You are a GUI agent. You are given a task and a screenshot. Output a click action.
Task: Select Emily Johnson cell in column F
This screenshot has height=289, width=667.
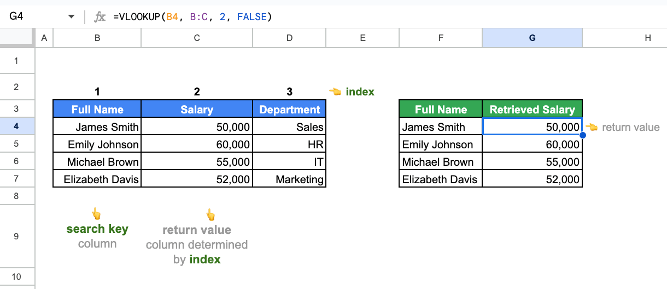[x=441, y=144]
